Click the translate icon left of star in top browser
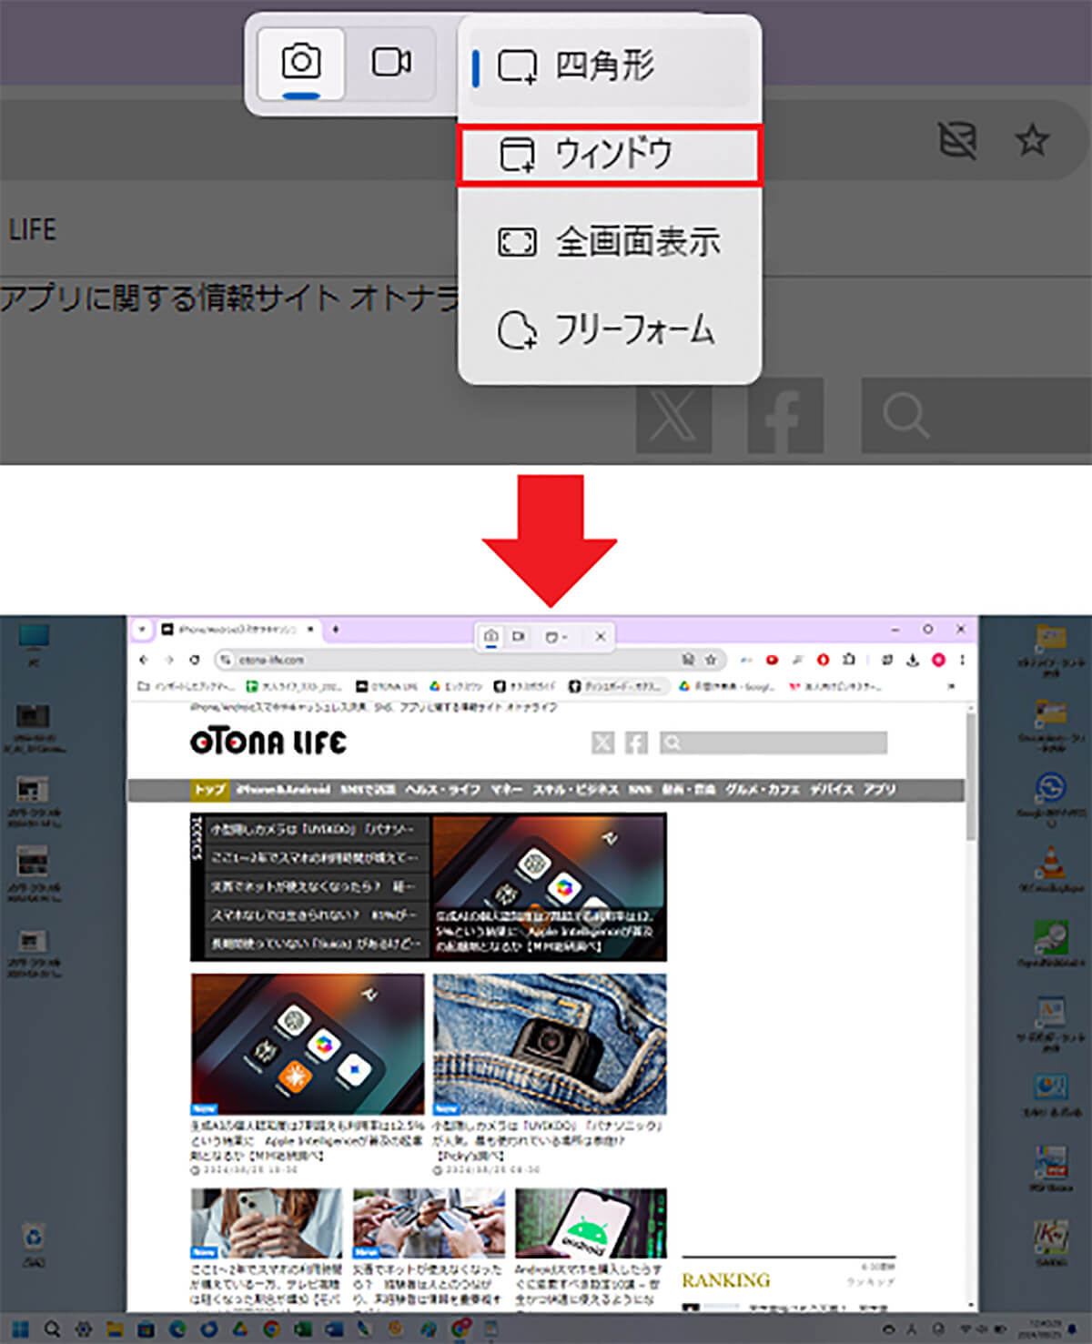 pyautogui.click(x=957, y=140)
